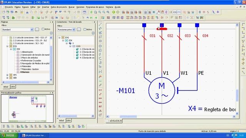Screen dimensions: 246x138
Task: Select the circle drawing tool
Action: pyautogui.click(x=100, y=46)
